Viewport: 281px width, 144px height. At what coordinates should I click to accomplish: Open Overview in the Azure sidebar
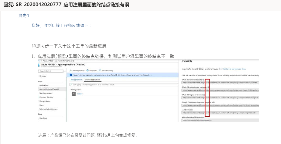pyautogui.click(x=43, y=76)
